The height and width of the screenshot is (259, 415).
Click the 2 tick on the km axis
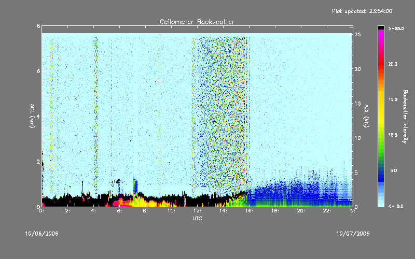click(x=38, y=162)
